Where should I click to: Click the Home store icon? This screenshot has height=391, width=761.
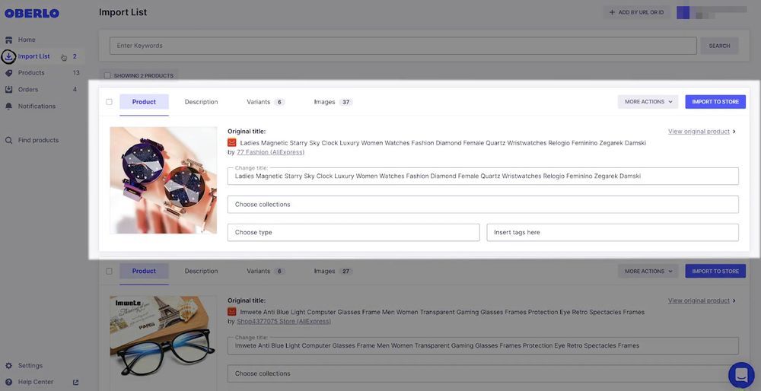click(8, 40)
